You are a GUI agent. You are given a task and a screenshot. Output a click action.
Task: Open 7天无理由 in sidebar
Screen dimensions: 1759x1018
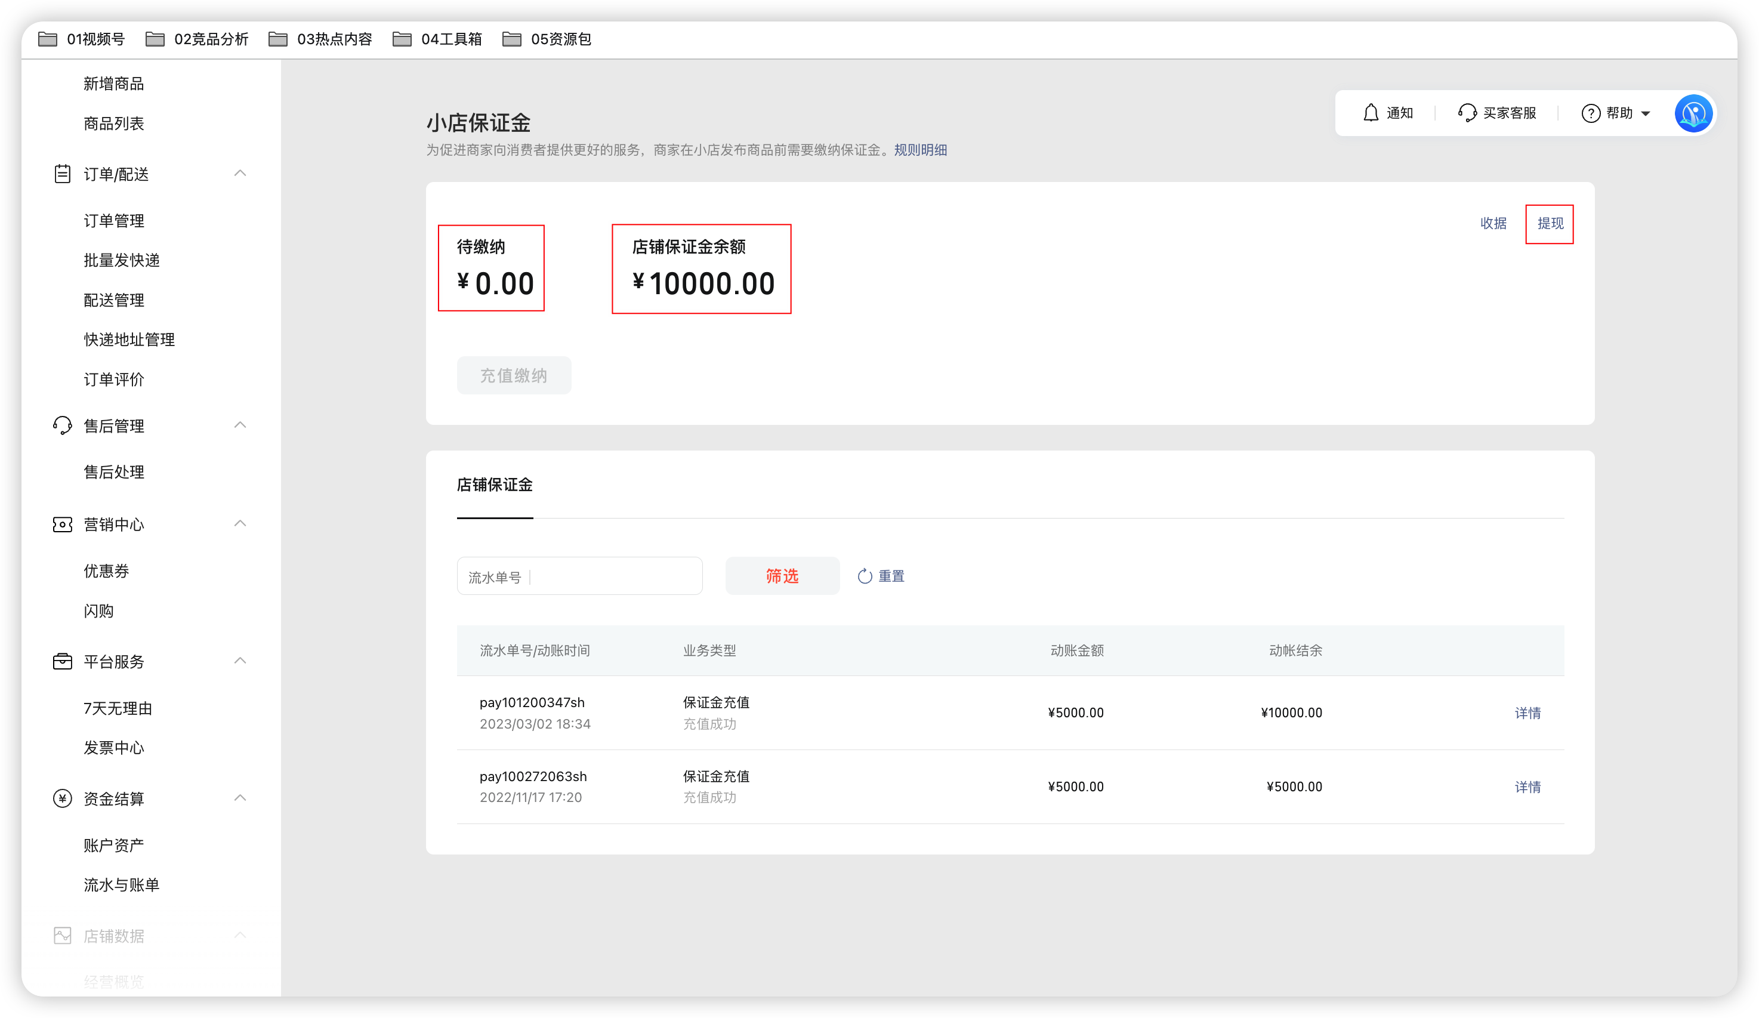[x=118, y=708]
